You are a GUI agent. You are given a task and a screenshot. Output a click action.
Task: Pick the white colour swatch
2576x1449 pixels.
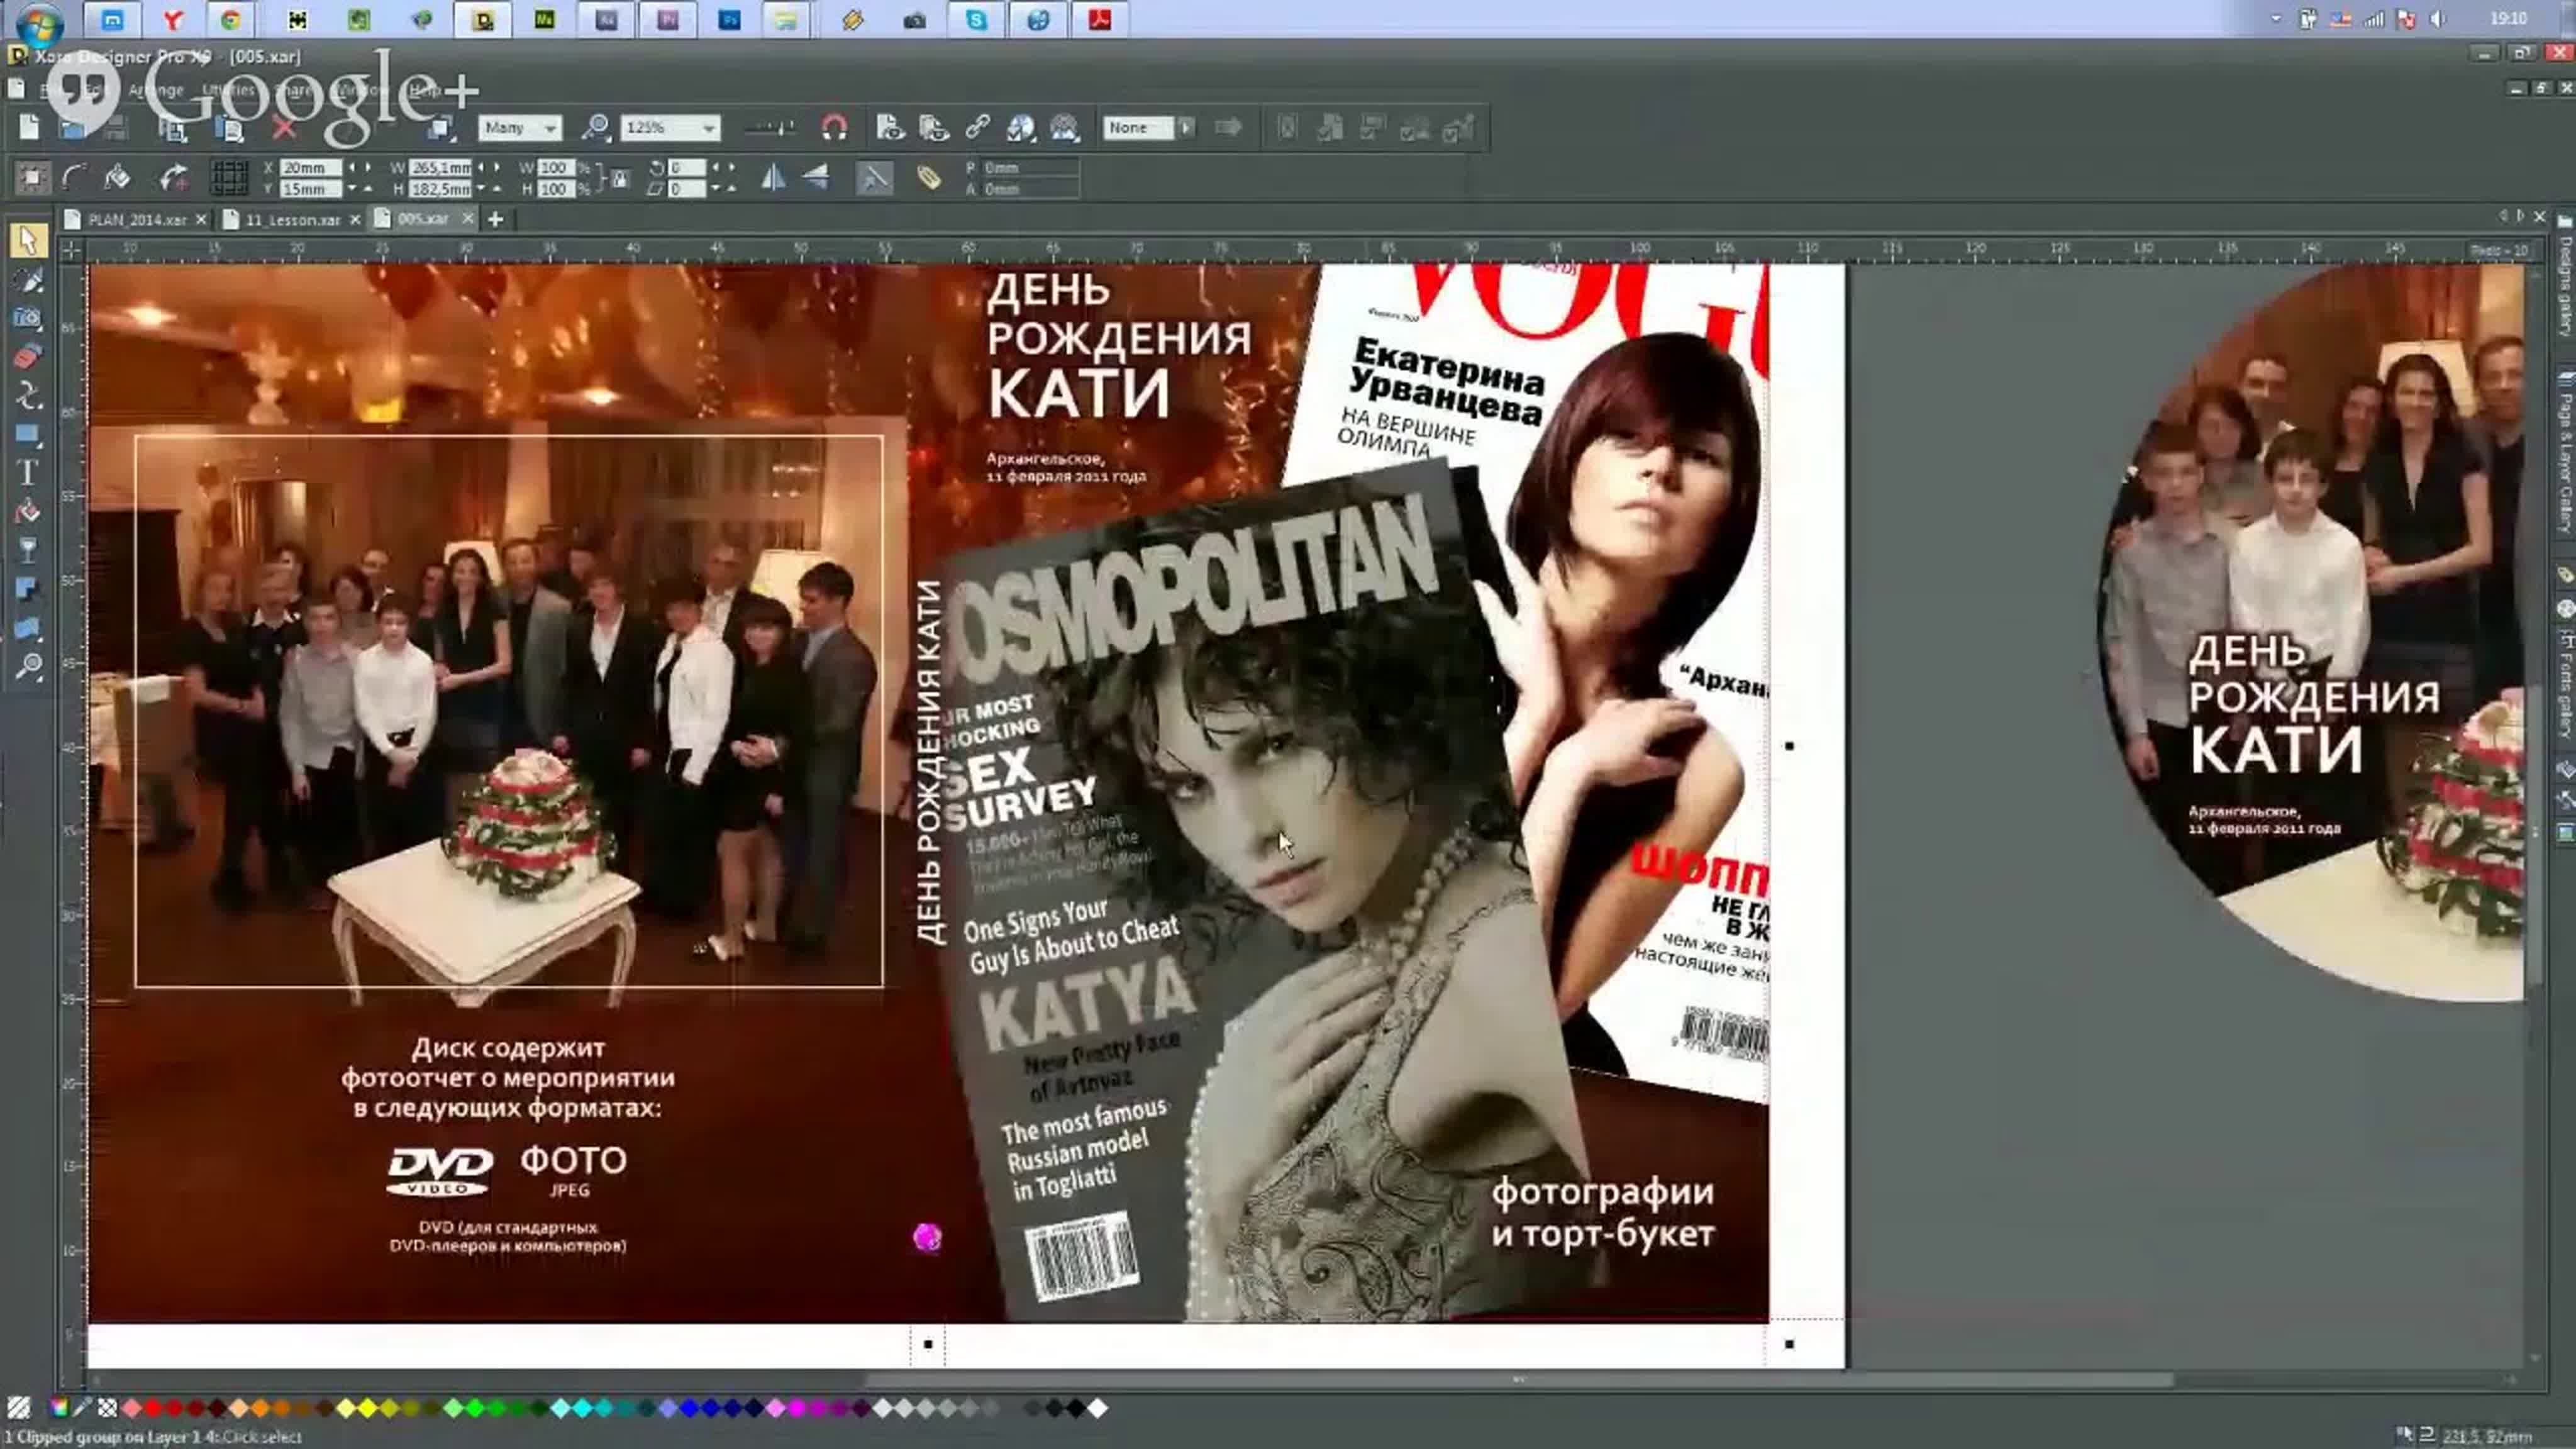coord(1097,1408)
